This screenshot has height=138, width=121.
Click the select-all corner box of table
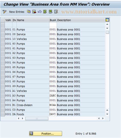point(3,20)
